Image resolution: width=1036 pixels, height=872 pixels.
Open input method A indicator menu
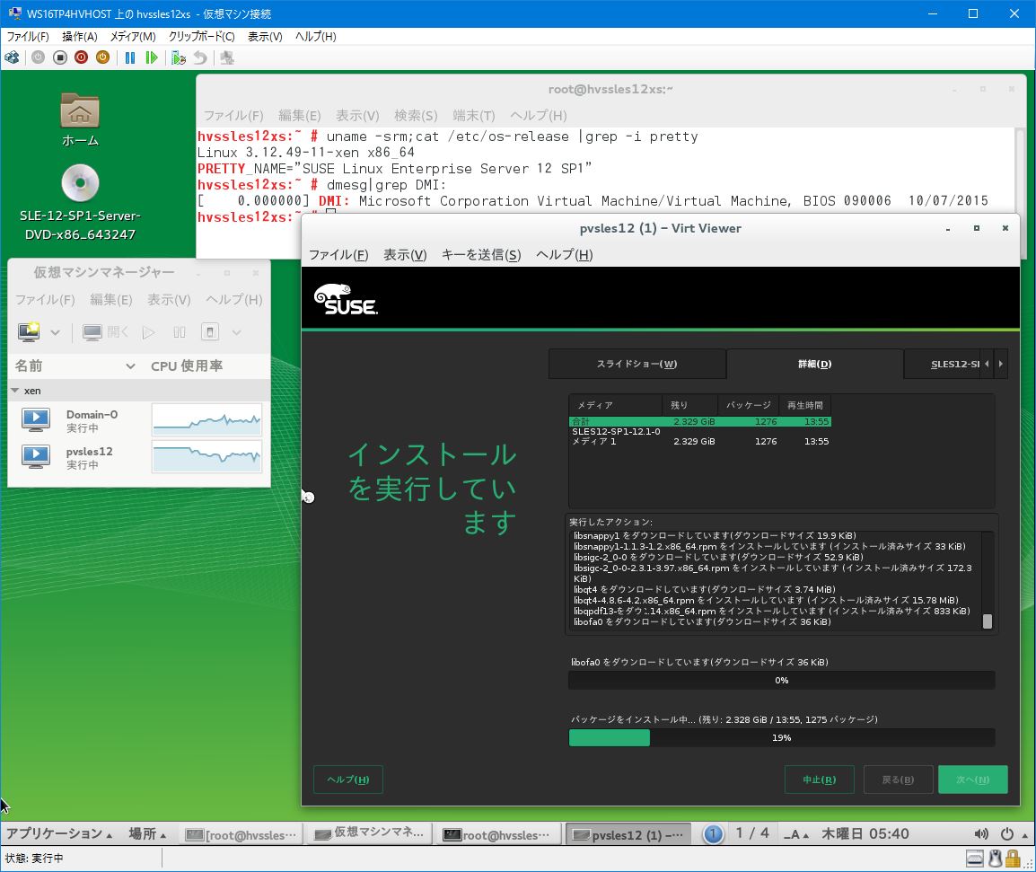click(796, 834)
